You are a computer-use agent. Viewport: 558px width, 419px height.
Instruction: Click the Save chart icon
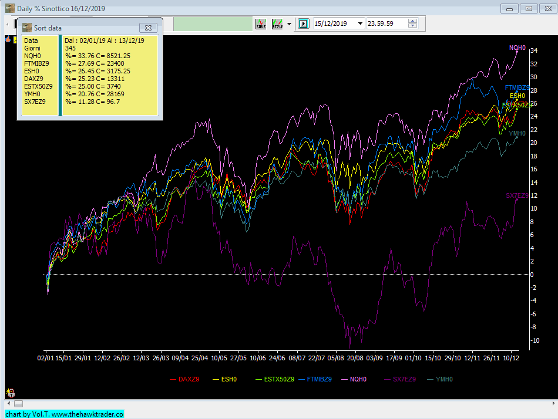pos(260,24)
